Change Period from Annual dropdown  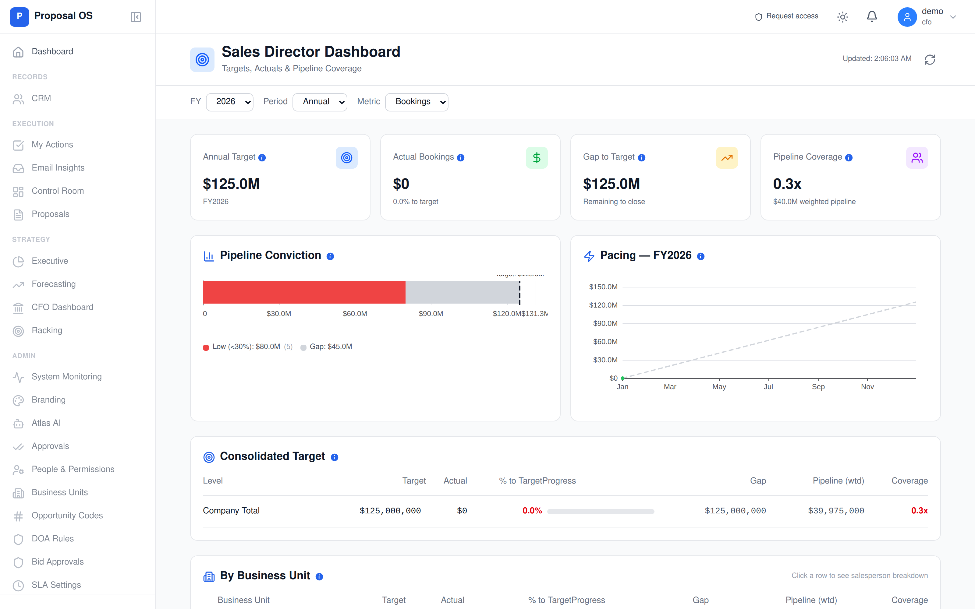click(320, 102)
